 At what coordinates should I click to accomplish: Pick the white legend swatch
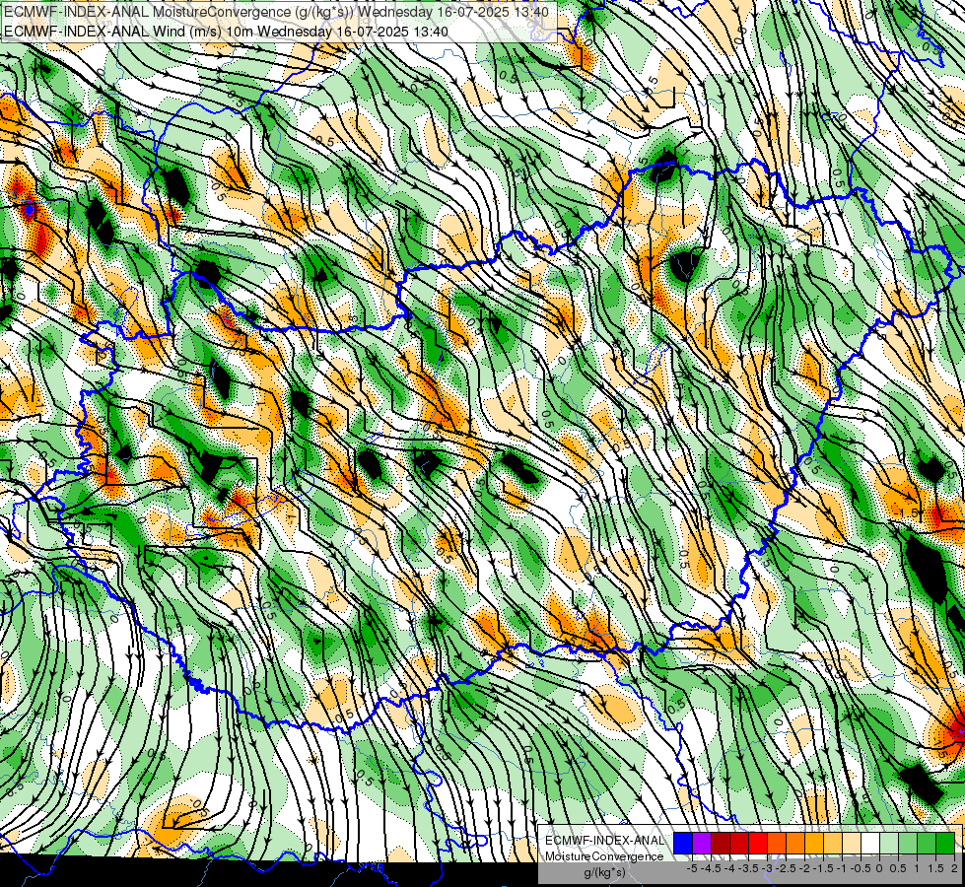869,844
